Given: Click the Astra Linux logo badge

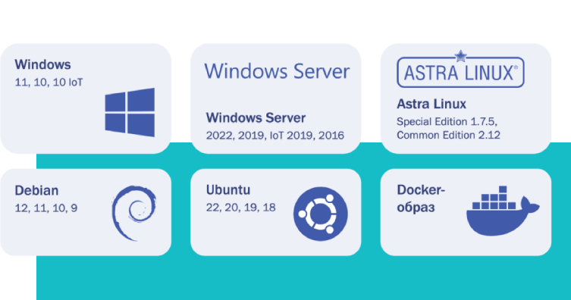Looking at the screenshot, I should 460,69.
